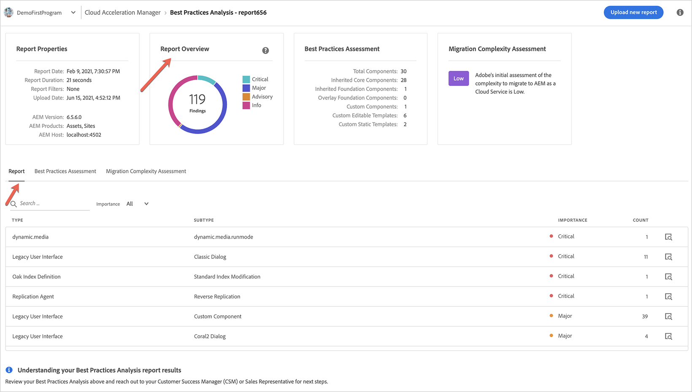Click the dynamic.media.runmode subtype text
Viewport: 692px width, 392px height.
click(224, 237)
